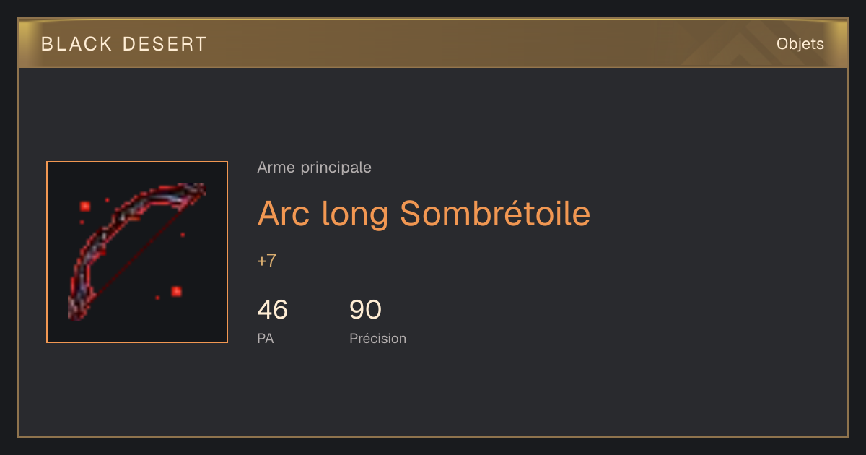Image resolution: width=866 pixels, height=455 pixels.
Task: Click the Arc long Sombrétoile bow icon
Action: tap(137, 252)
